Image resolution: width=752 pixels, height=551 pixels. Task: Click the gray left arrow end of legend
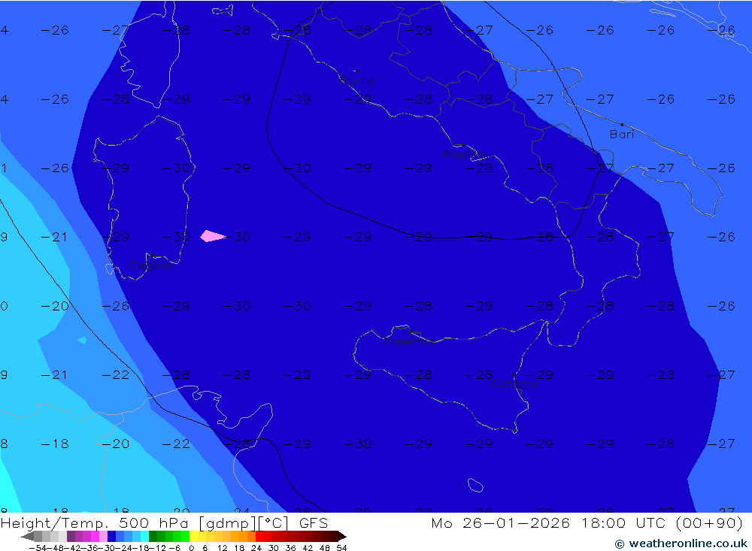pos(27,536)
